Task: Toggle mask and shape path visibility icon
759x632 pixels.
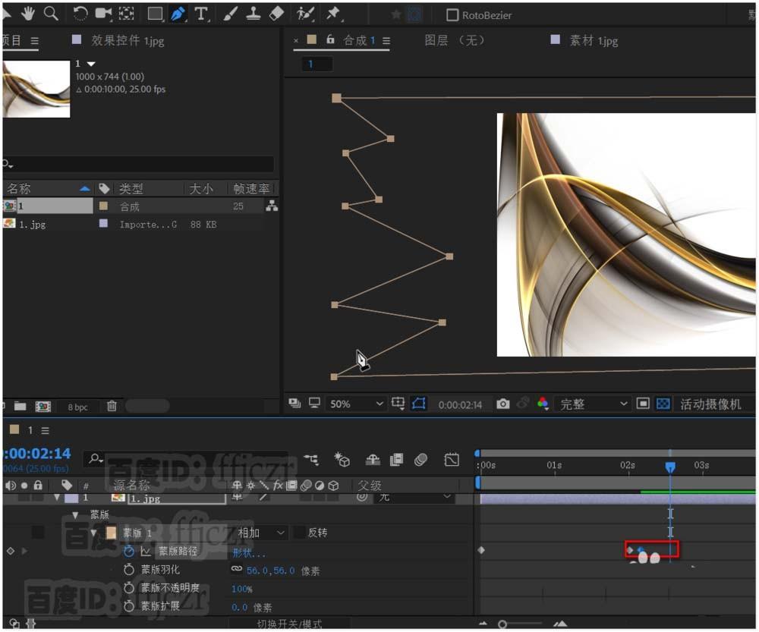Action: (419, 404)
